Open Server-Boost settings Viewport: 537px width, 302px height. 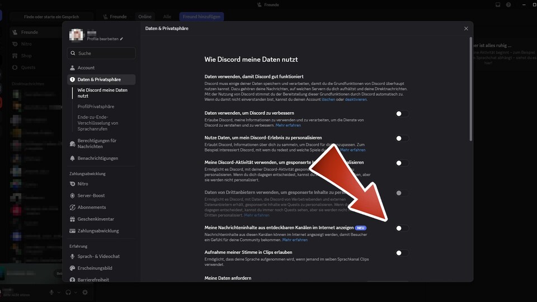click(101, 196)
